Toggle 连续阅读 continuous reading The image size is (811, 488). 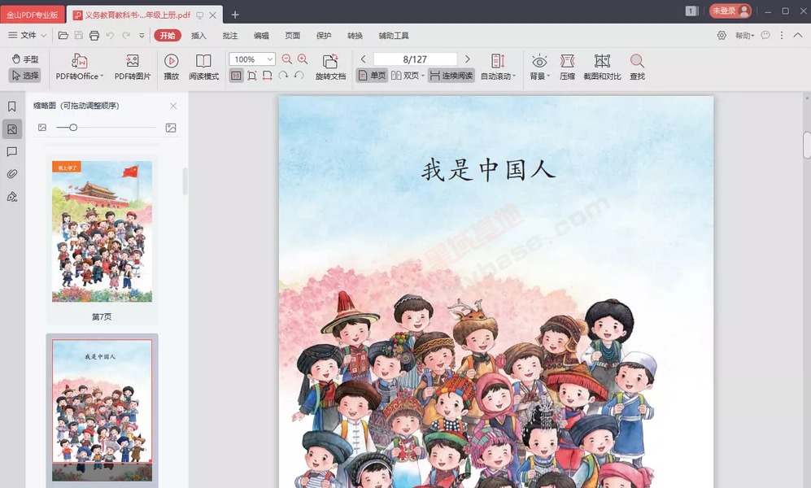451,76
